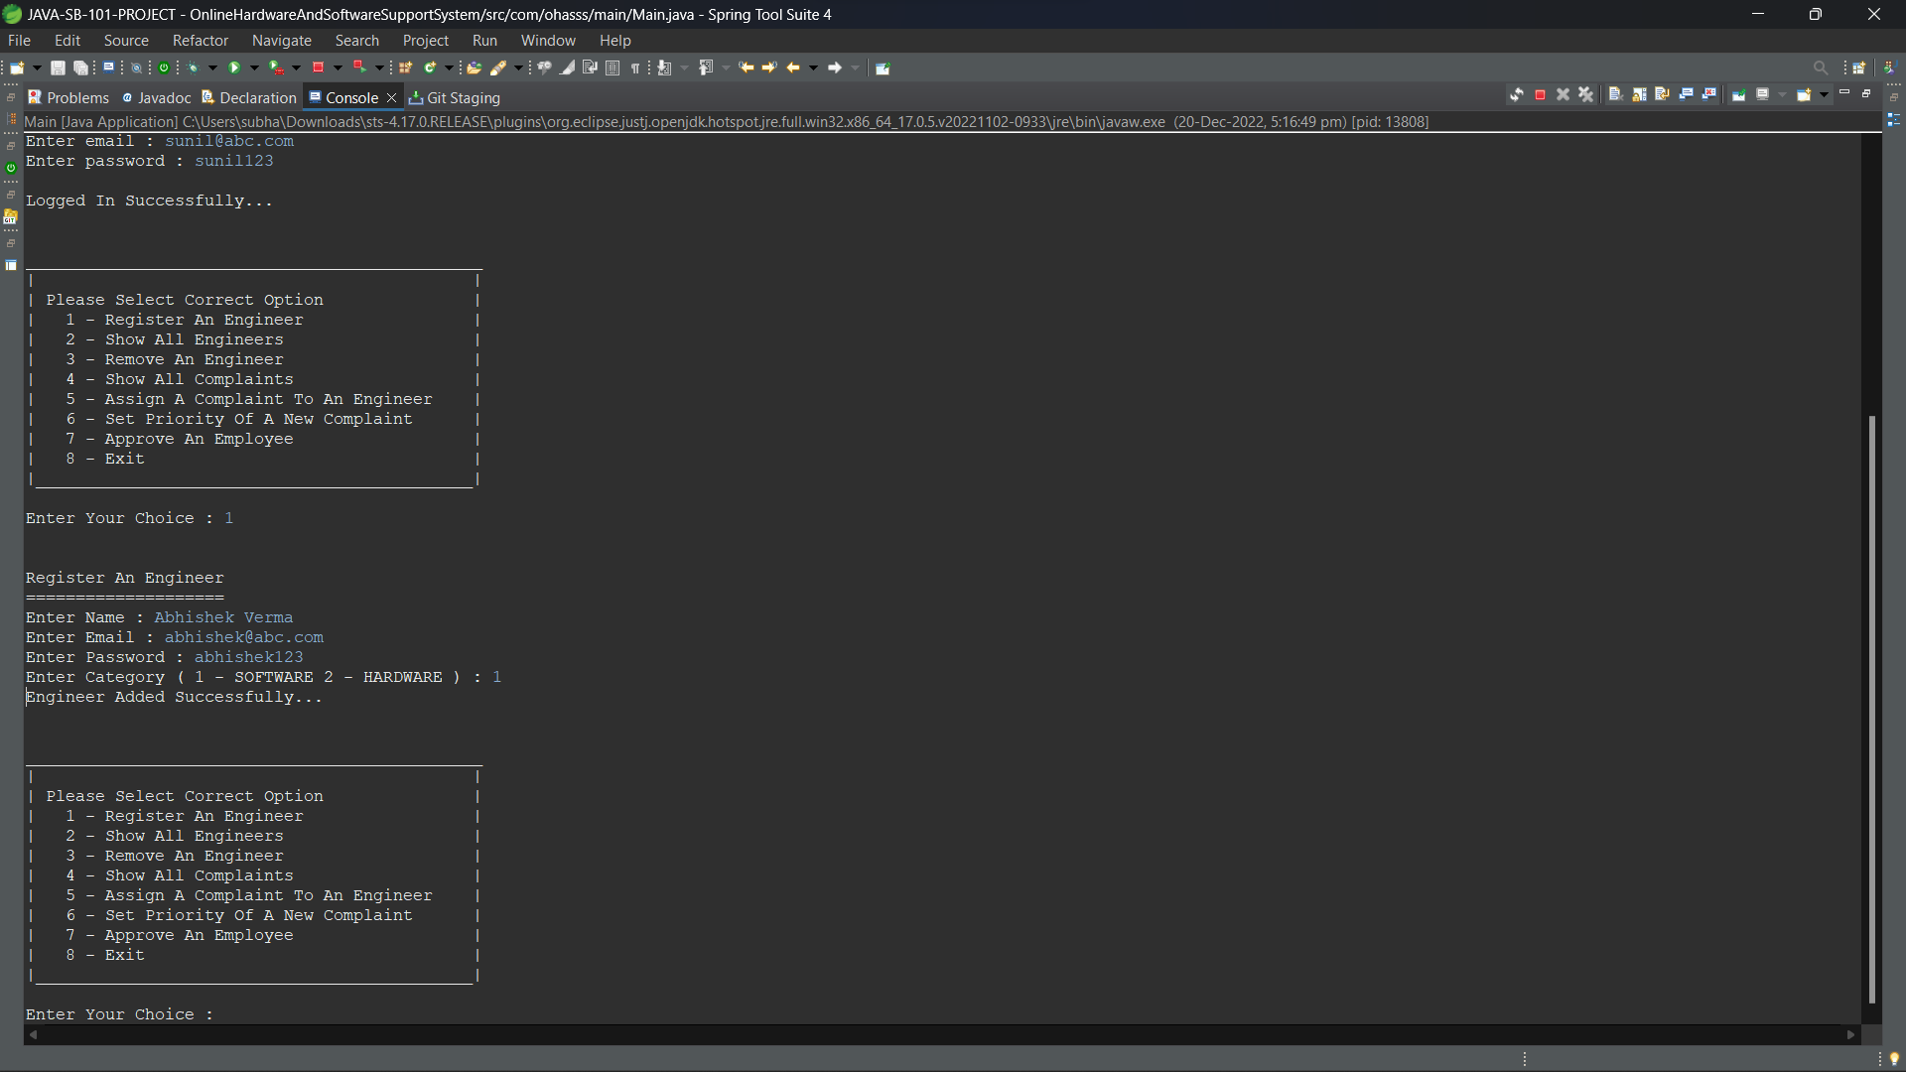This screenshot has height=1072, width=1906.
Task: Expand the Open Console dropdown arrow
Action: tap(1824, 95)
